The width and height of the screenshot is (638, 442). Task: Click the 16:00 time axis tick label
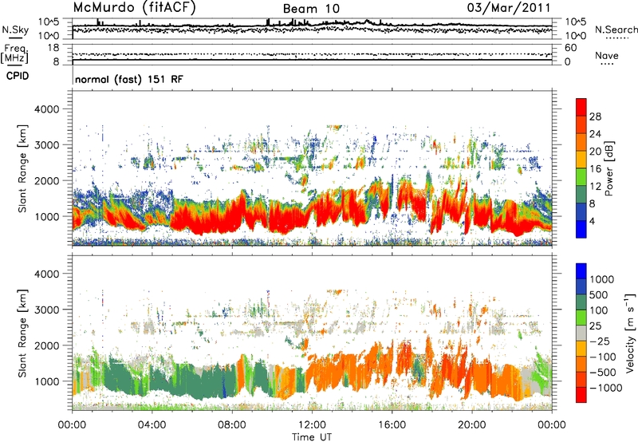(392, 425)
